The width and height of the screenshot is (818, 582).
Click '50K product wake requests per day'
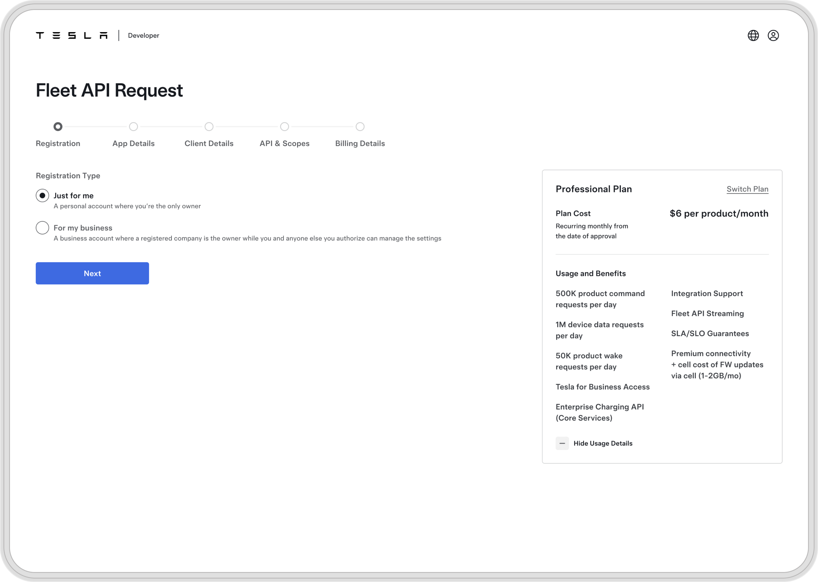589,361
